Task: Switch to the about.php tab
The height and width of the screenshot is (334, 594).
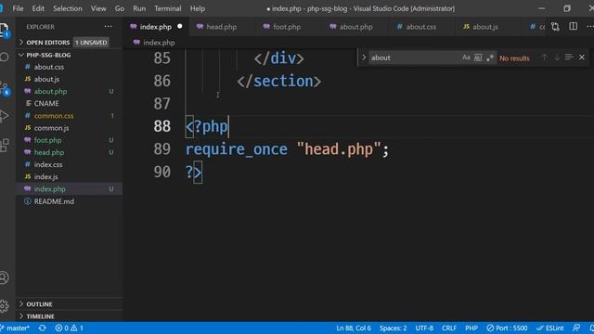Action: pos(356,27)
